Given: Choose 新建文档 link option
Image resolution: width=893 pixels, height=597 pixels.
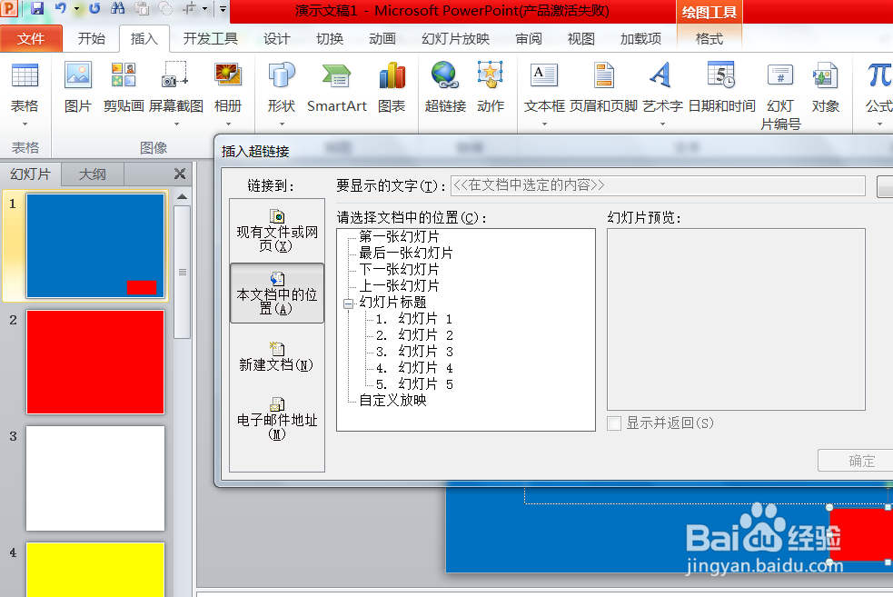Looking at the screenshot, I should (x=277, y=355).
